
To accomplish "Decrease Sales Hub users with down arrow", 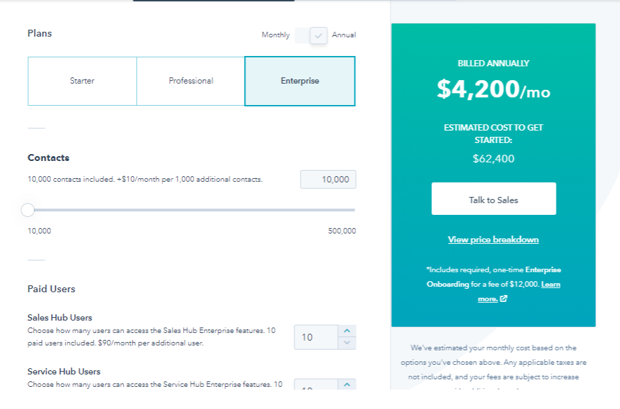I will coord(348,343).
